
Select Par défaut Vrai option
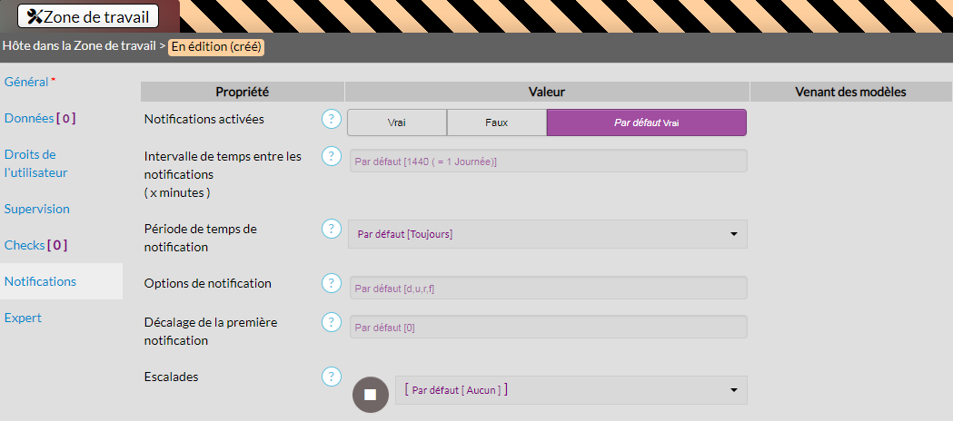tap(646, 122)
